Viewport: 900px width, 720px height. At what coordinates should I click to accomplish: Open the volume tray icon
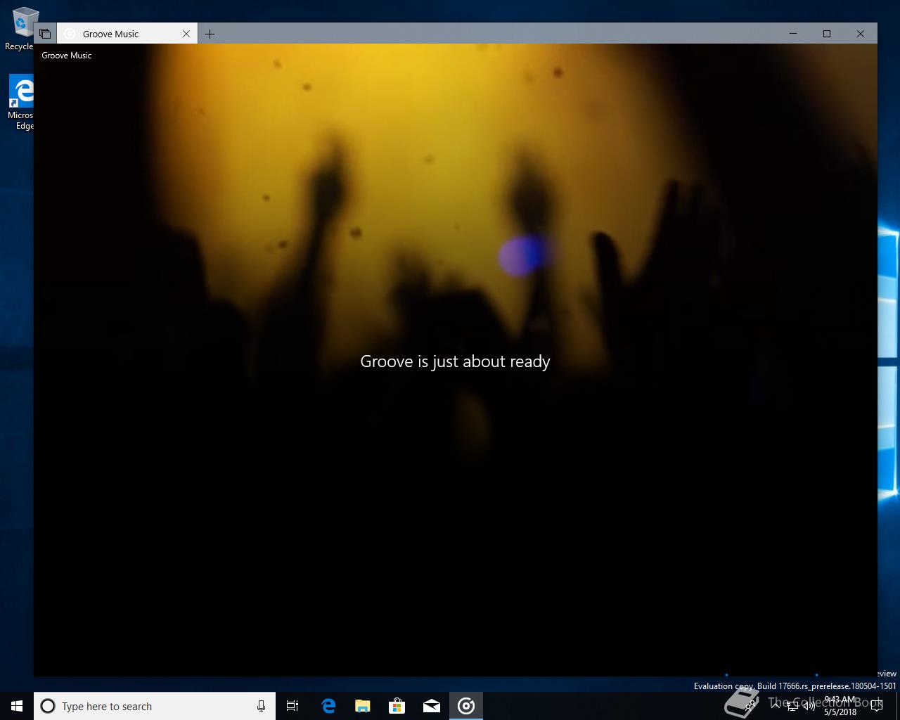tap(809, 706)
